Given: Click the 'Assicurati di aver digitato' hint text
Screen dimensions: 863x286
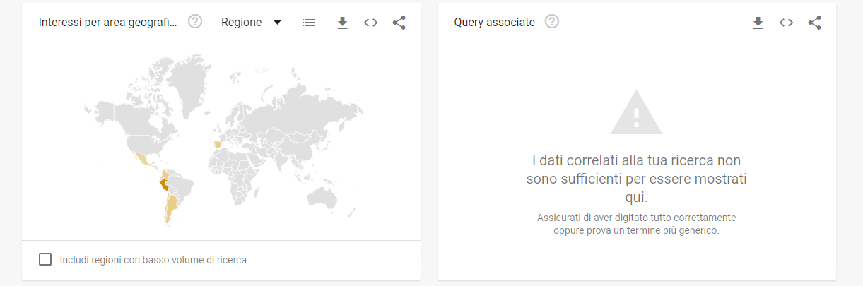Looking at the screenshot, I should 636,224.
